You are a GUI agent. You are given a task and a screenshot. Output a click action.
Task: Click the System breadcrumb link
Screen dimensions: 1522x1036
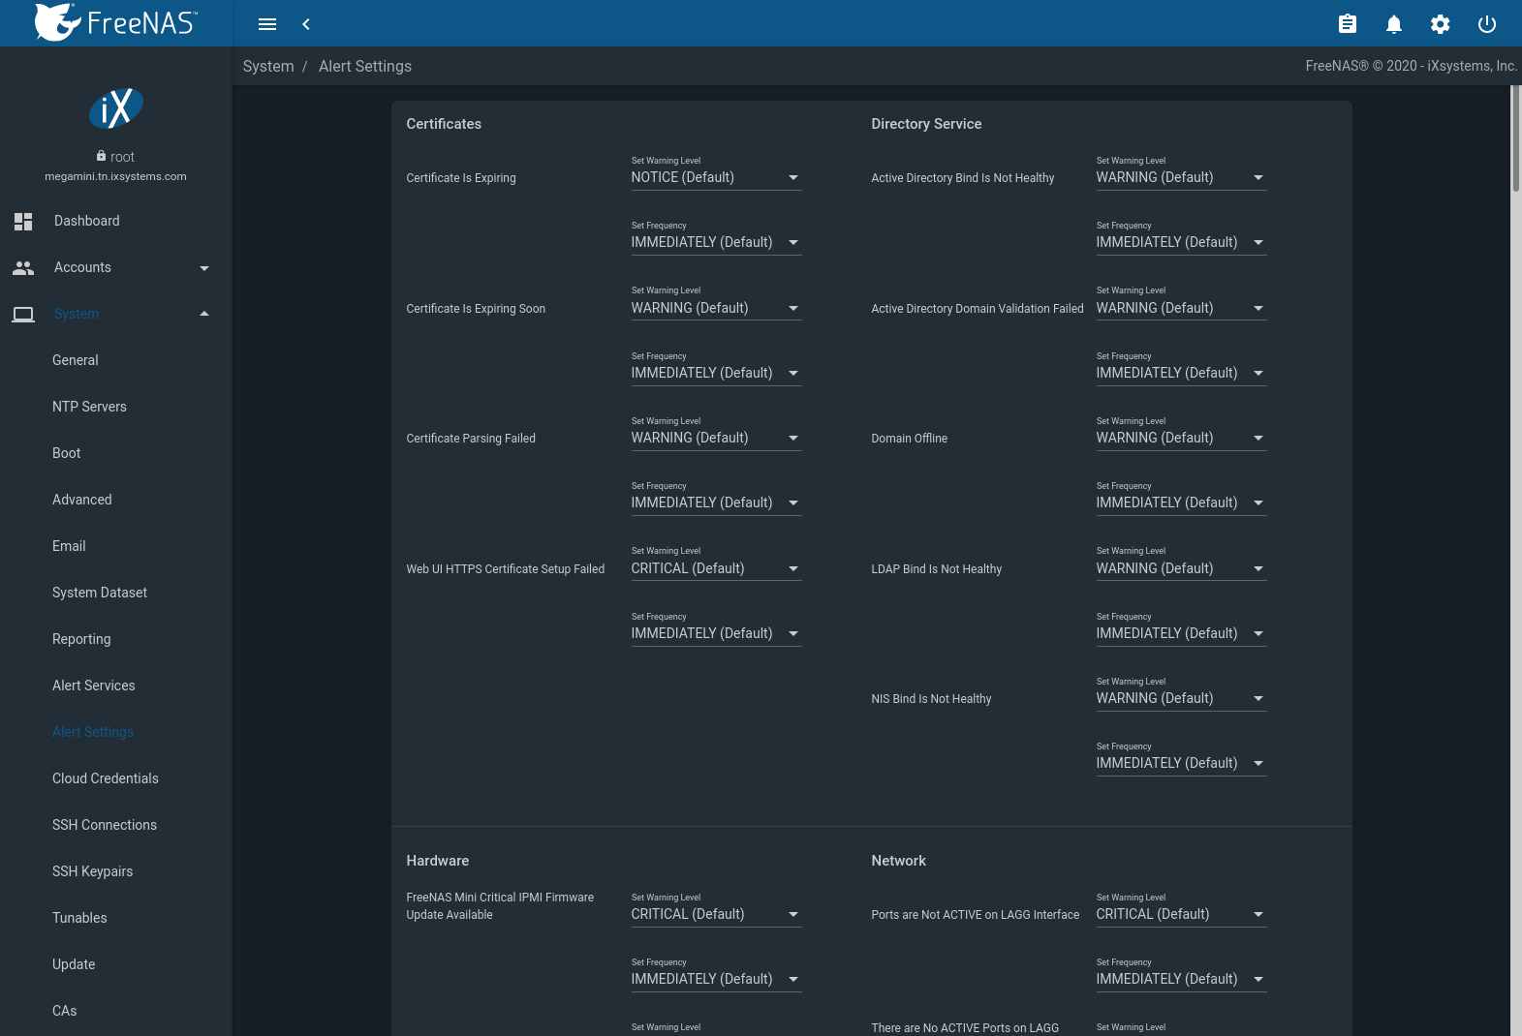[268, 67]
